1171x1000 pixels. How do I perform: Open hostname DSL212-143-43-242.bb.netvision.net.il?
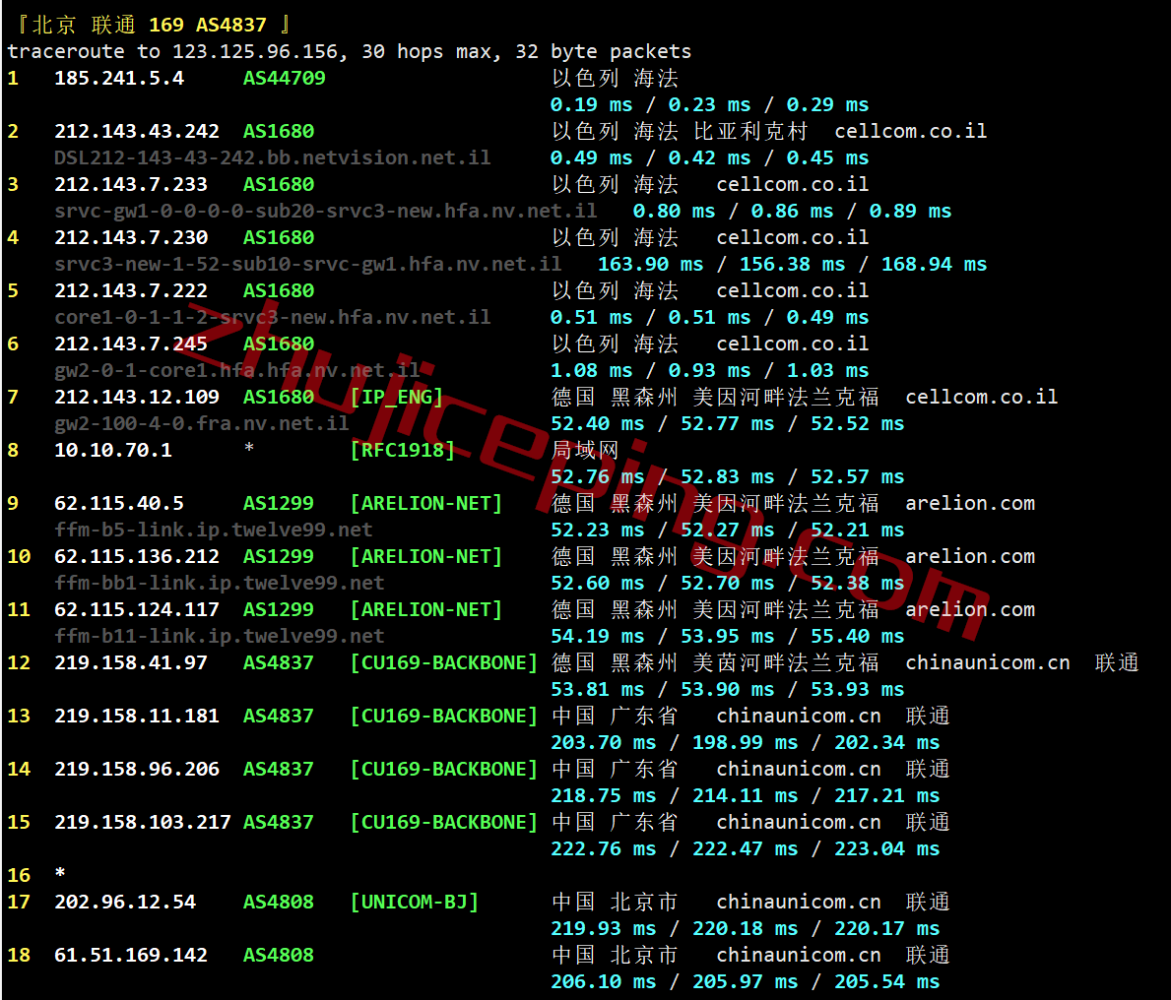point(272,157)
